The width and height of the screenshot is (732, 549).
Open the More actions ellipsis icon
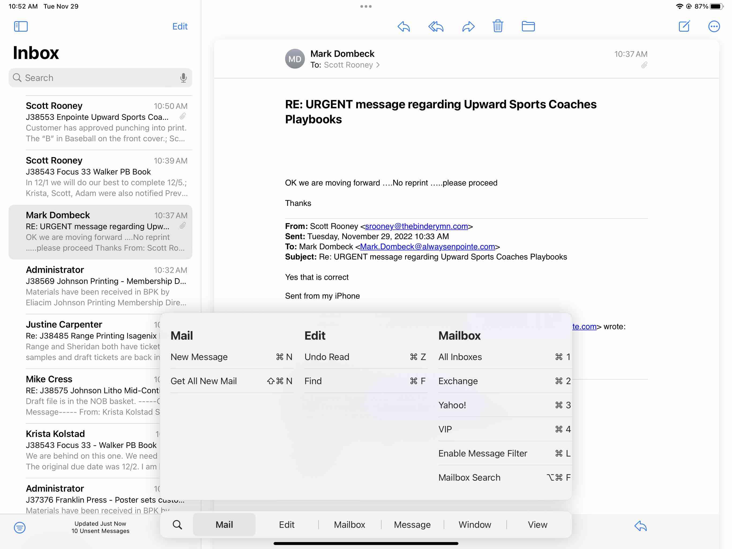(x=714, y=26)
